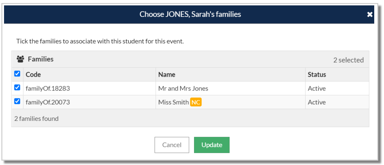Click the '2 families found' footer text
Viewport: 384px width, 165px height.
tap(36, 119)
